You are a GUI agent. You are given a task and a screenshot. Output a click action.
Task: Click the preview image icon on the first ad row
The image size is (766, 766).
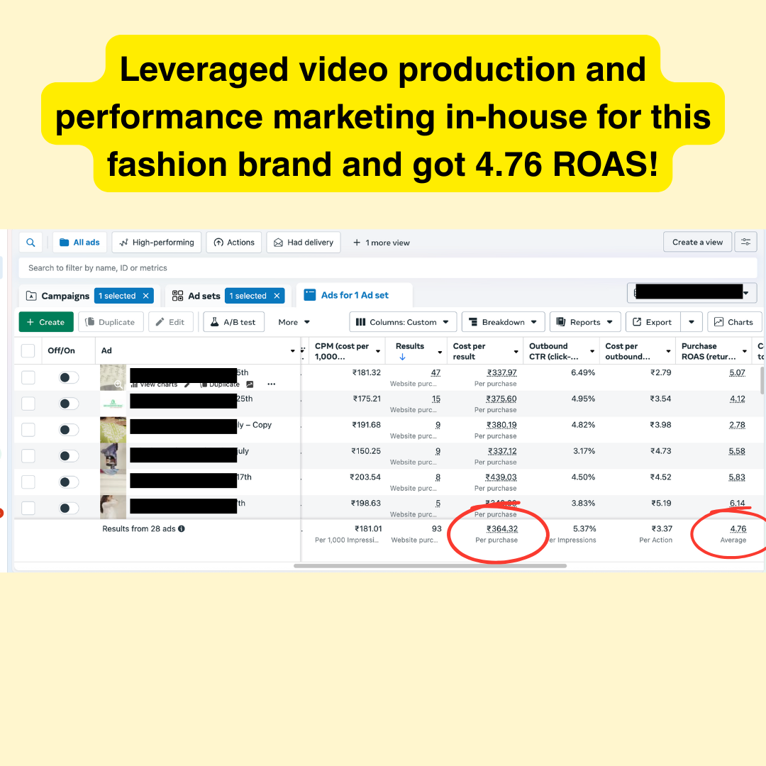(x=250, y=384)
